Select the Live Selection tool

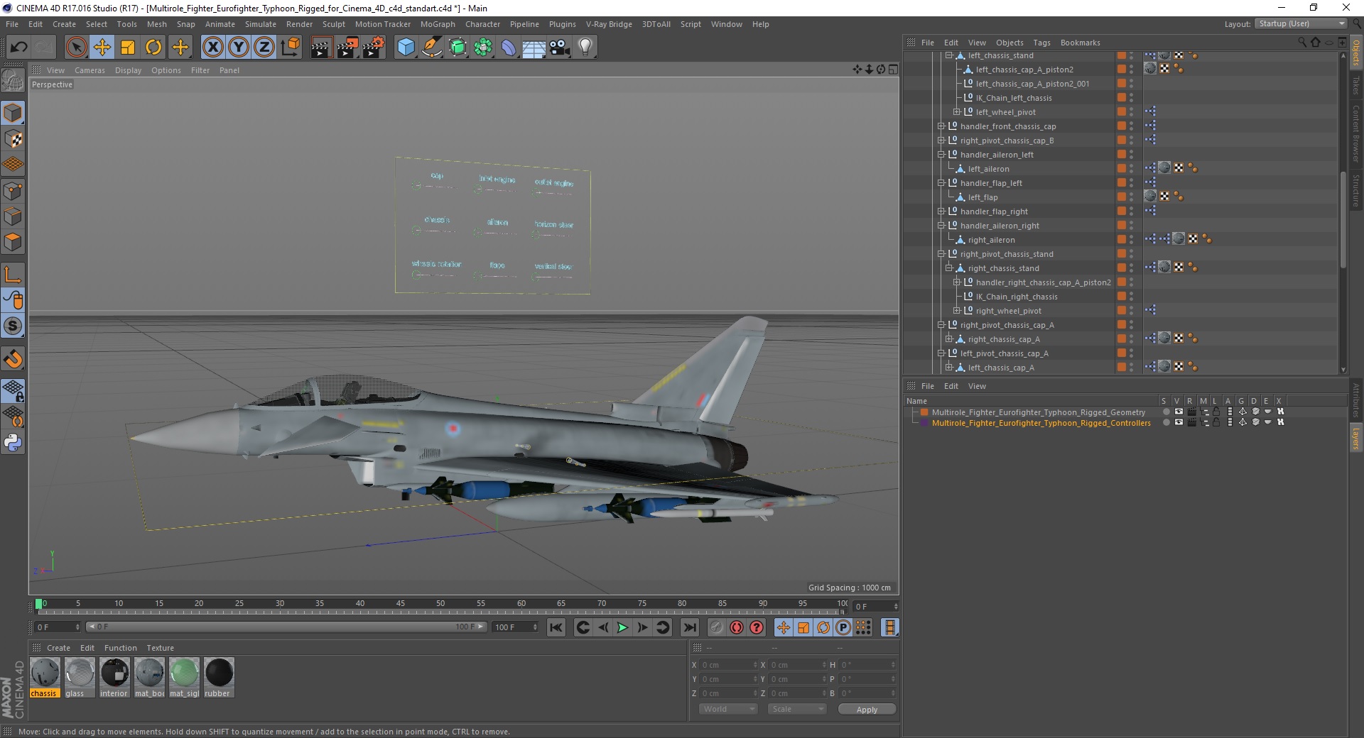point(76,48)
